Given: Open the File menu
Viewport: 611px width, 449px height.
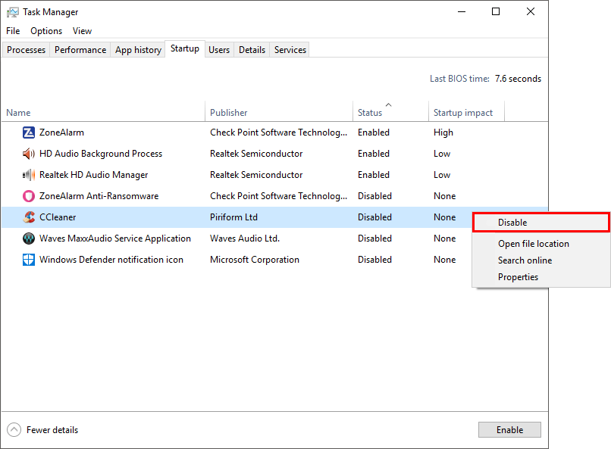Looking at the screenshot, I should 13,31.
